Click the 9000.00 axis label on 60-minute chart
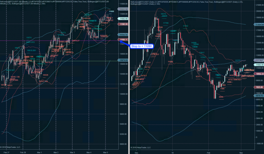This screenshot has width=264, height=154. pyautogui.click(x=124, y=144)
